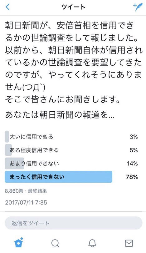
Task: Click the 78% result value
Action: (132, 177)
